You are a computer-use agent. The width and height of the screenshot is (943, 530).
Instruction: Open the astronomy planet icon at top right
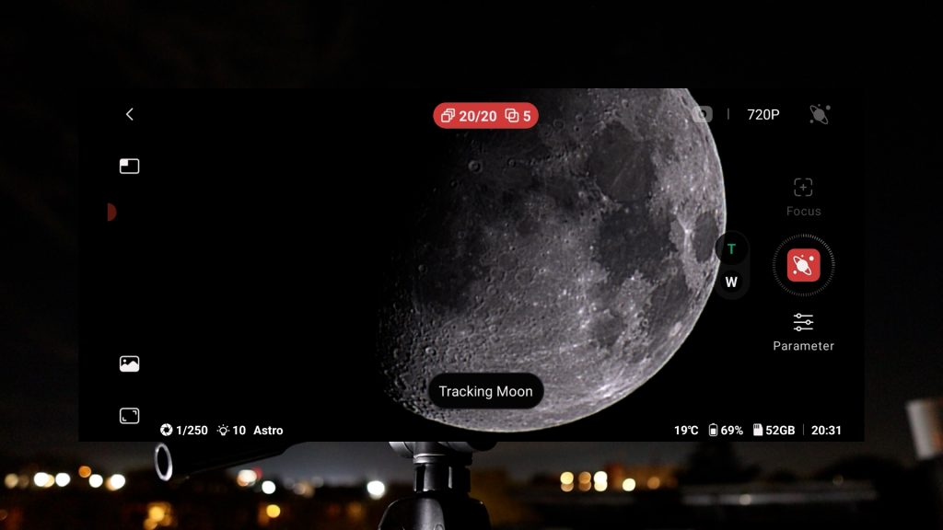click(x=819, y=114)
